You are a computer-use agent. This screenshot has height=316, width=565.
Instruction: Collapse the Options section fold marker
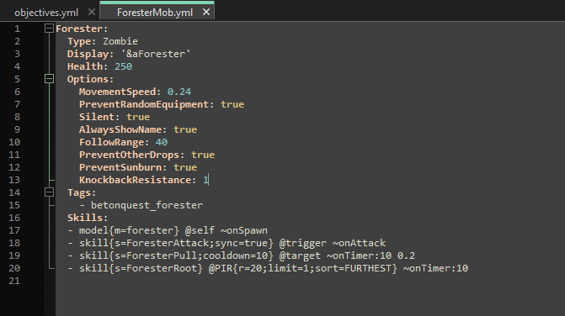click(50, 79)
